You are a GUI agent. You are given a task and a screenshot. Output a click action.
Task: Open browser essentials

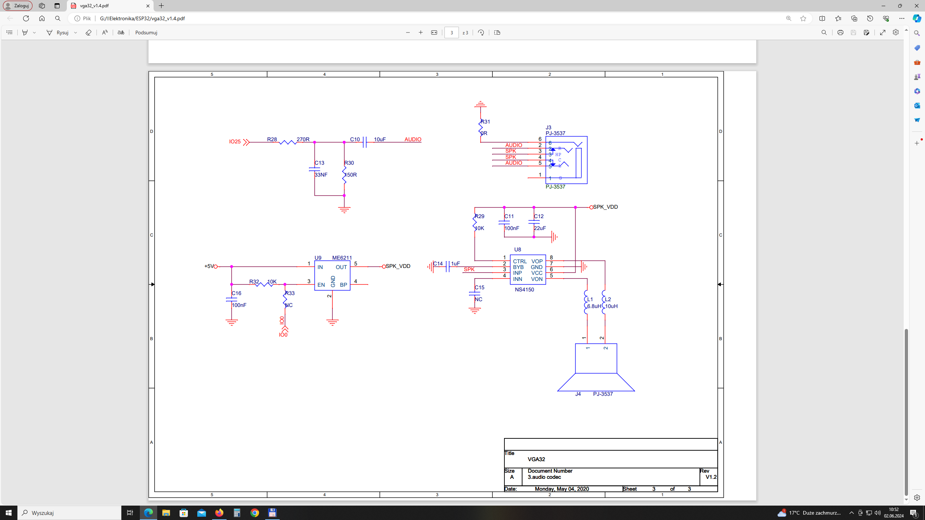tap(886, 18)
